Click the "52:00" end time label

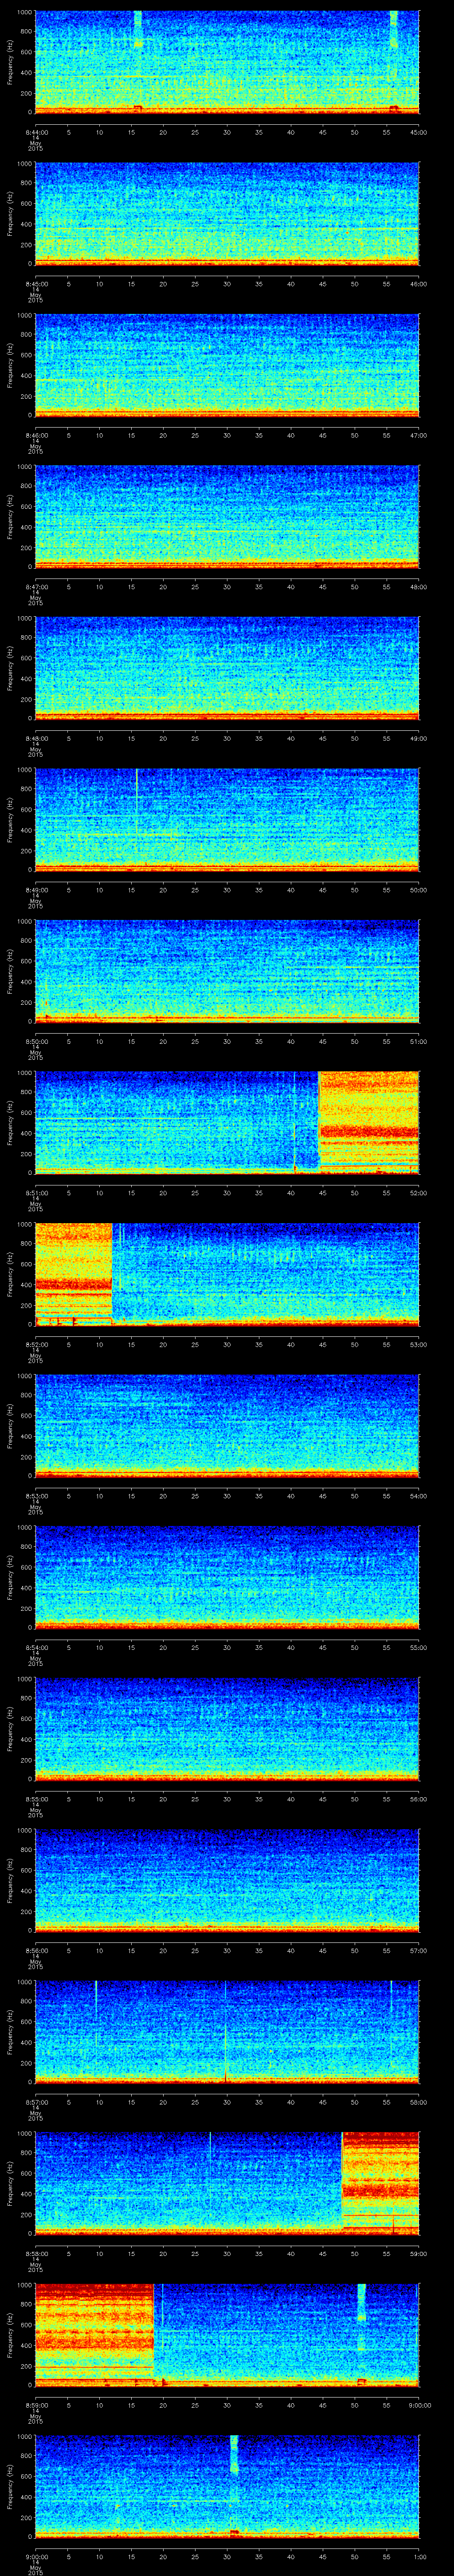click(418, 1193)
